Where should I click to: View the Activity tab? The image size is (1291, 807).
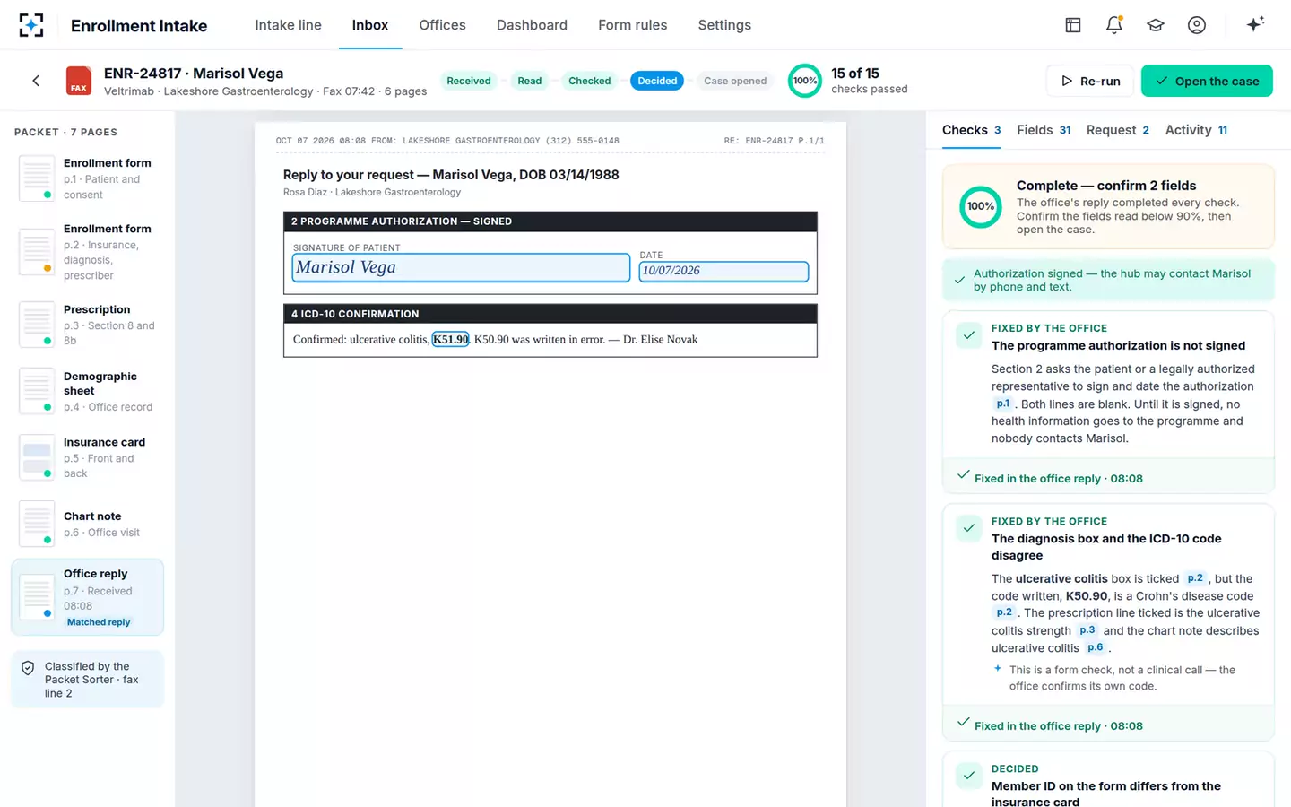click(1196, 130)
